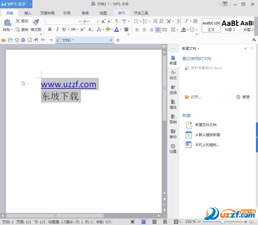258x225 pixels.
Task: Click the Save icon in quick access bar
Action: [10, 40]
